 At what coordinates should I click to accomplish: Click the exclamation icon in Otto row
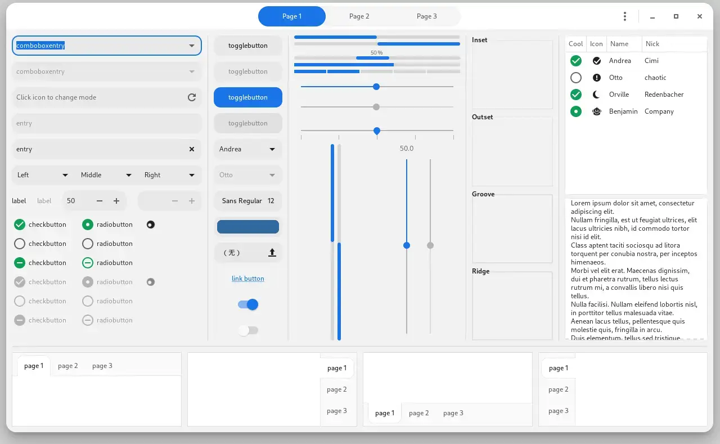point(597,78)
